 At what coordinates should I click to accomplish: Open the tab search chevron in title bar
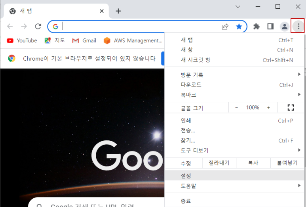click(238, 7)
